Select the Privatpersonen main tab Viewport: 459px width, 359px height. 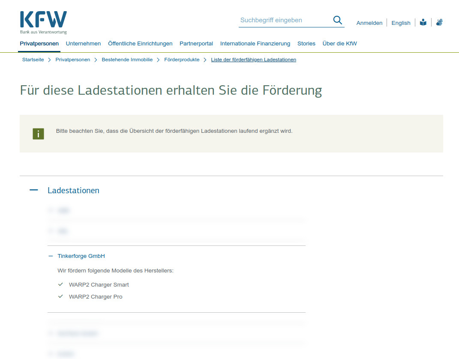coord(39,44)
